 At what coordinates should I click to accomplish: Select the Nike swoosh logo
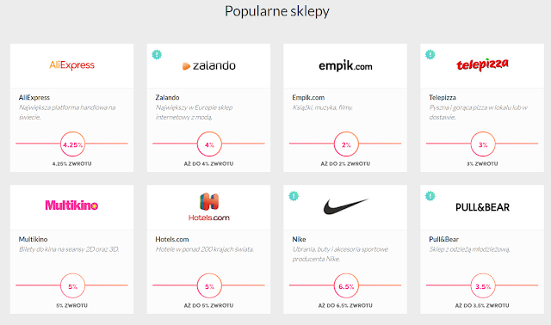[x=345, y=206]
